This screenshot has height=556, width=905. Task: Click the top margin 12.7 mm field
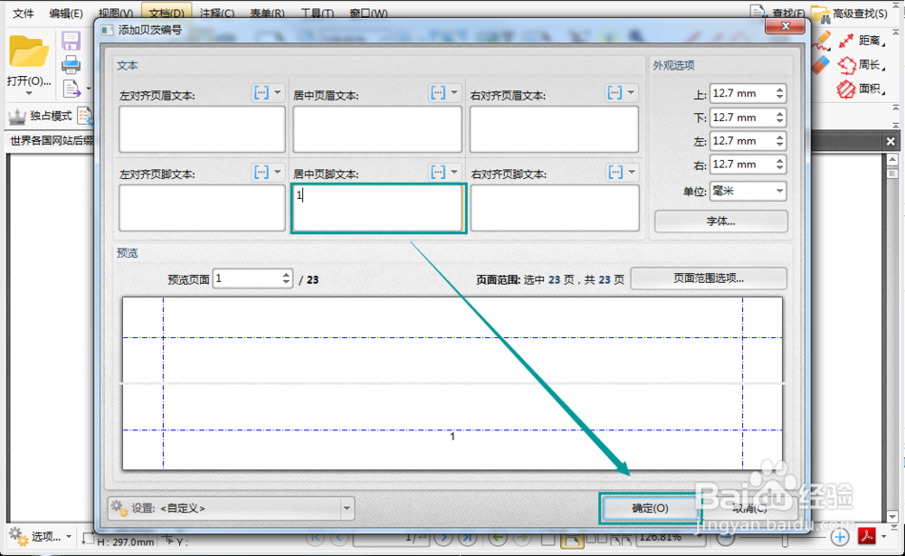tap(742, 93)
